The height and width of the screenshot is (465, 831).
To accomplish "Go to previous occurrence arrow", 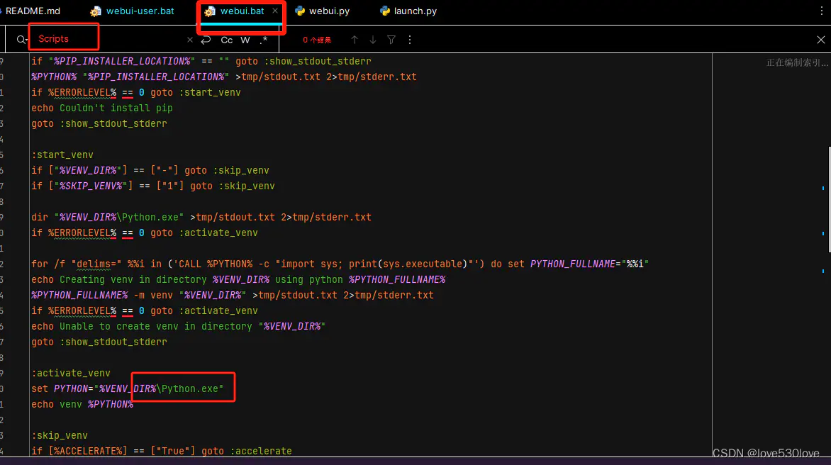I will pyautogui.click(x=355, y=40).
